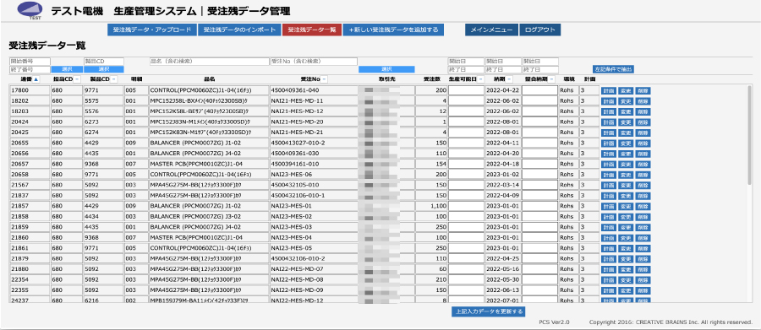Click the テスト電機 TEST logo icon
The image size is (761, 330).
click(30, 11)
